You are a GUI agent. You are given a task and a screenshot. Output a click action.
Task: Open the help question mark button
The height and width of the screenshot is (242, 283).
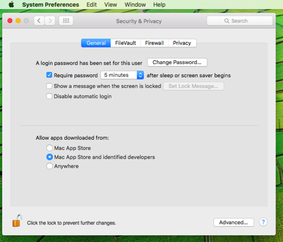pyautogui.click(x=263, y=222)
